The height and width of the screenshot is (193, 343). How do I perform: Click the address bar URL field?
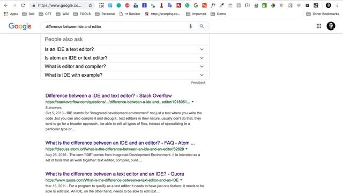(x=59, y=5)
